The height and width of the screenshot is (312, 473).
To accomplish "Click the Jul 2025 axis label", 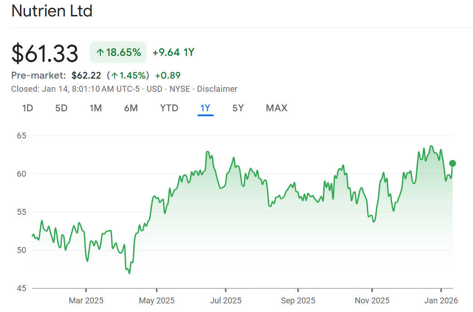I will click(x=226, y=301).
